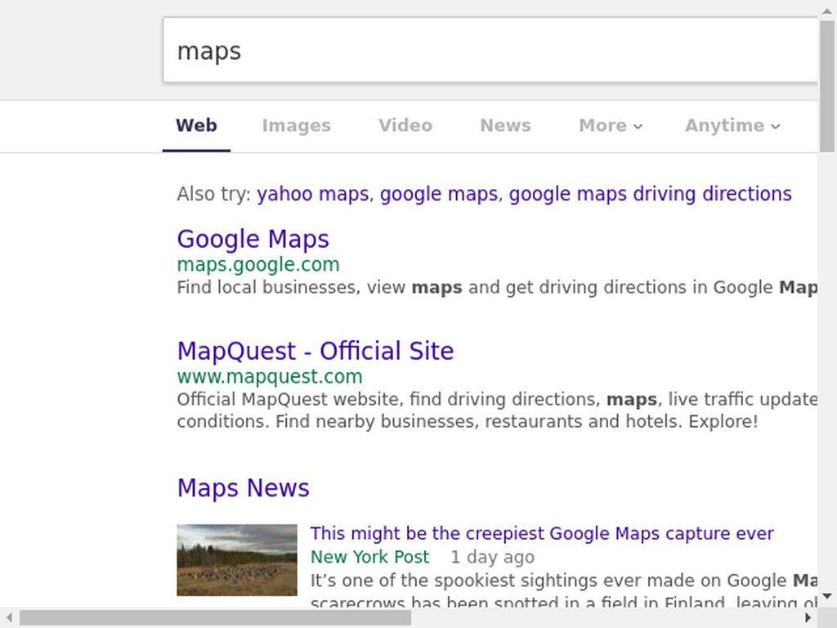Read the creepiest Google Maps capture article
Viewport: 837px width, 628px height.
click(x=542, y=533)
